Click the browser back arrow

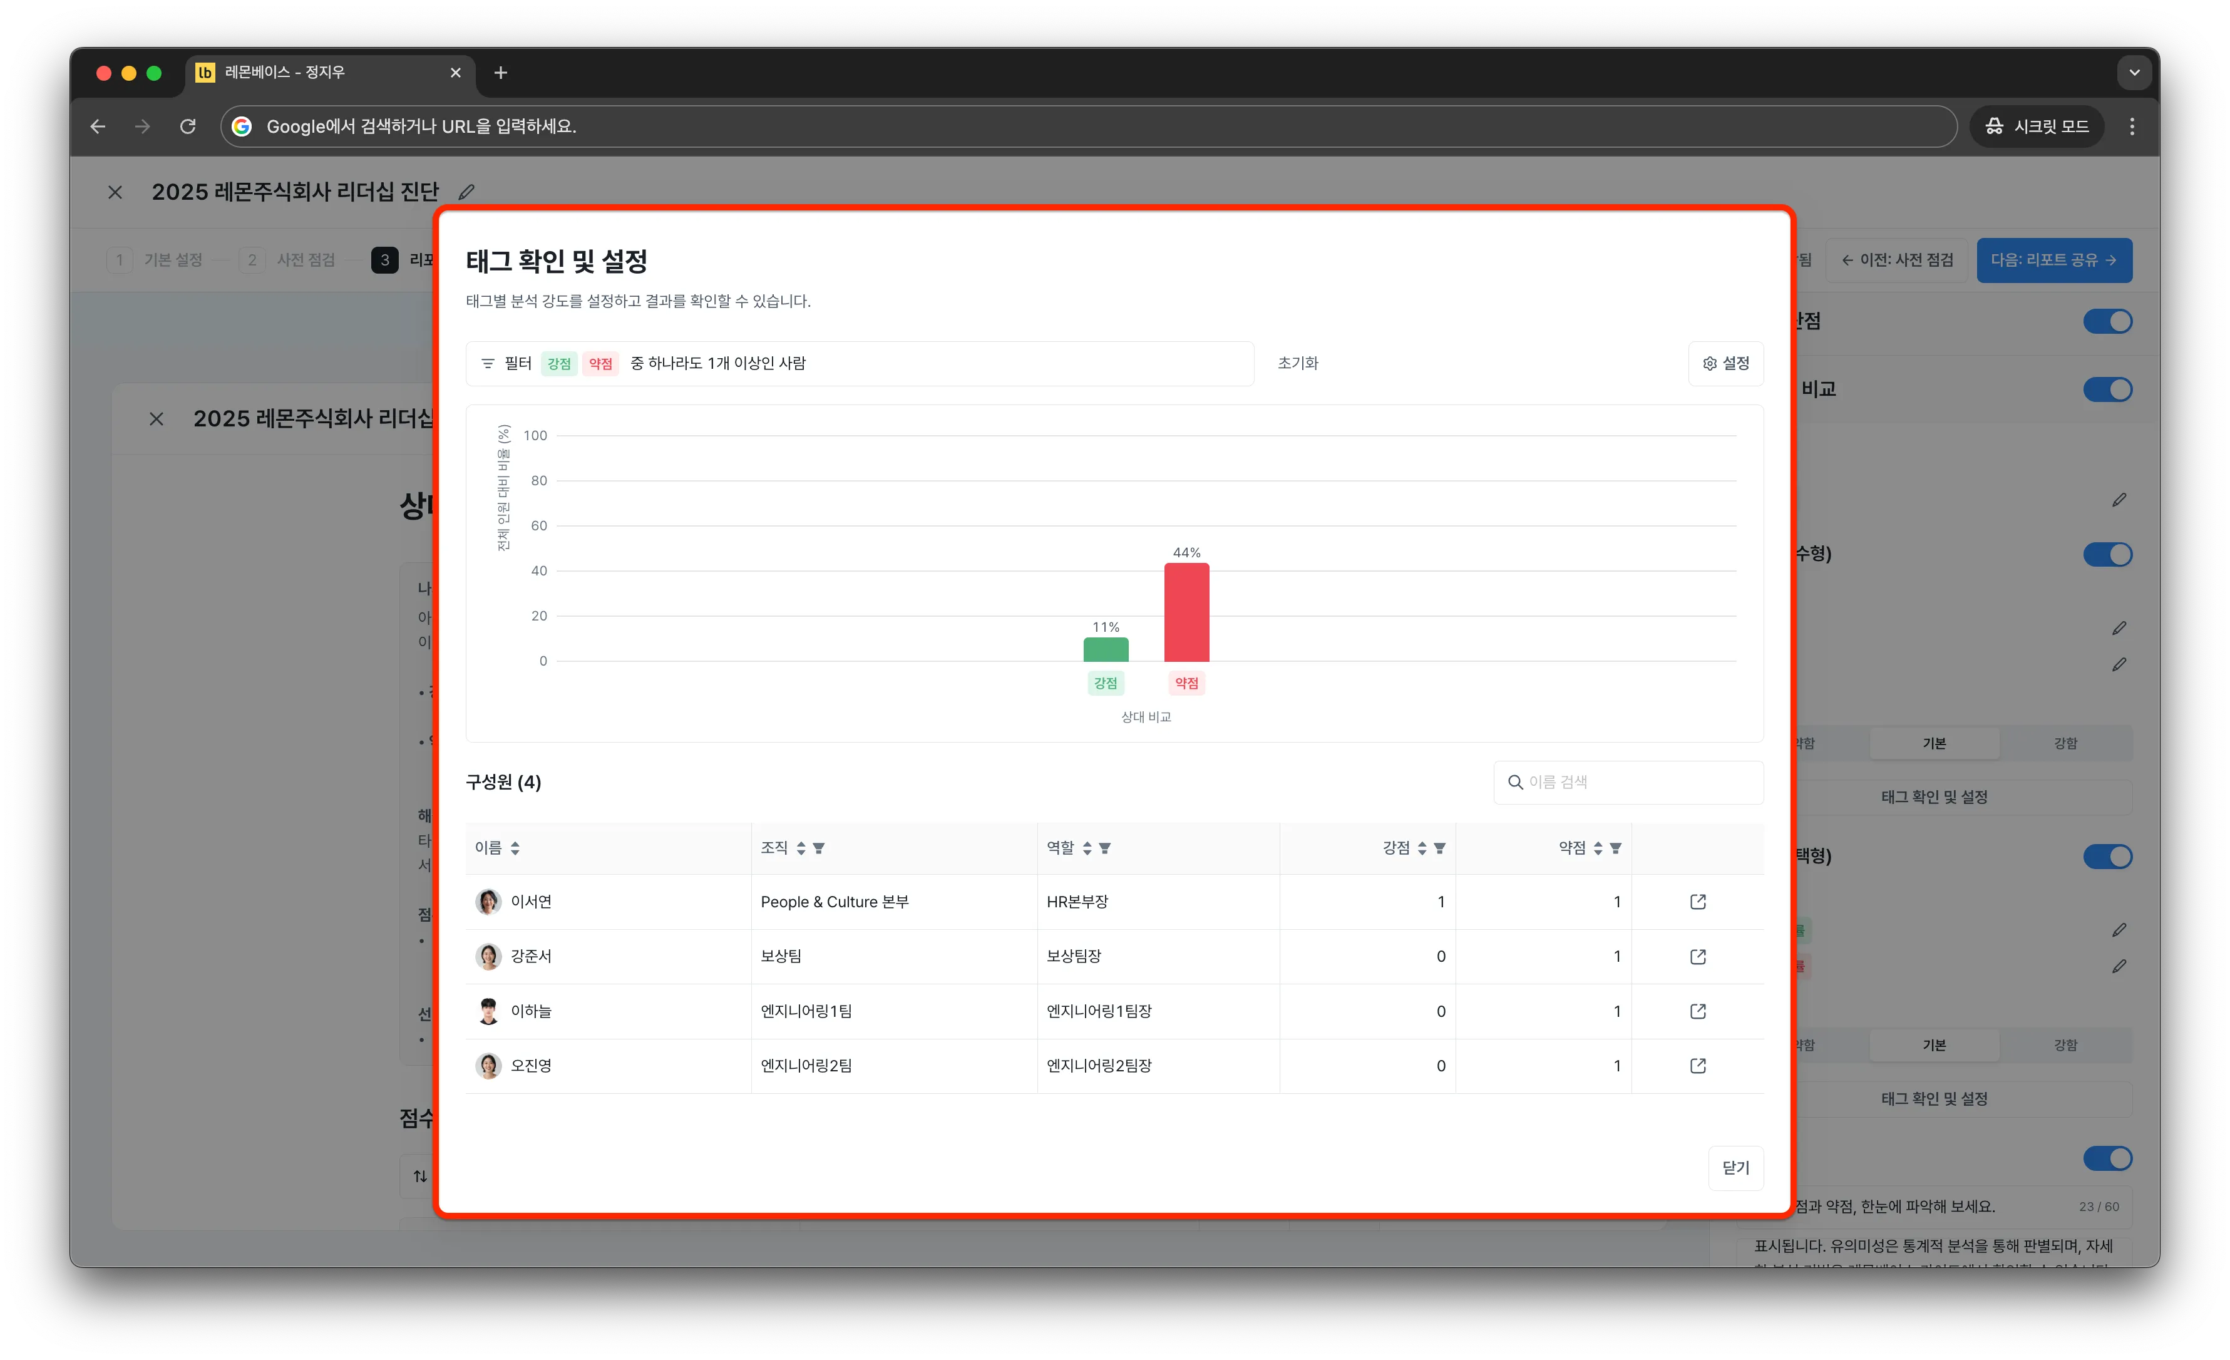(x=98, y=126)
